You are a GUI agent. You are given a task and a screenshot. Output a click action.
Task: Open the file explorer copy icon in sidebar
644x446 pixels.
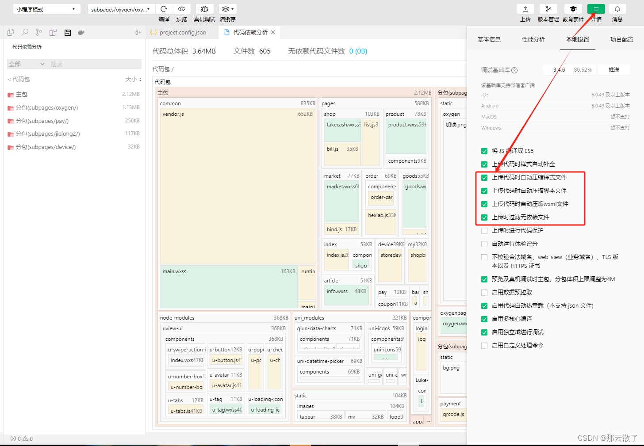click(11, 32)
